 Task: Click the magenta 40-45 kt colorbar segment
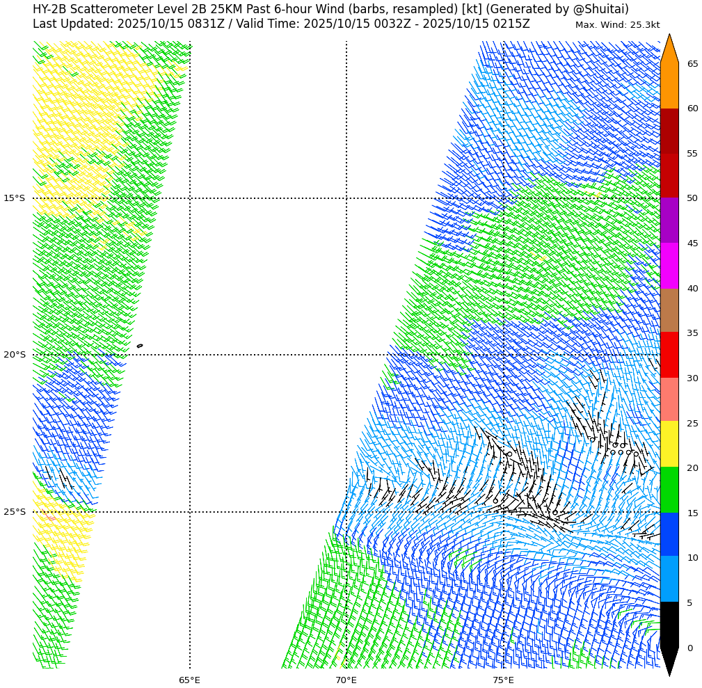(x=669, y=265)
